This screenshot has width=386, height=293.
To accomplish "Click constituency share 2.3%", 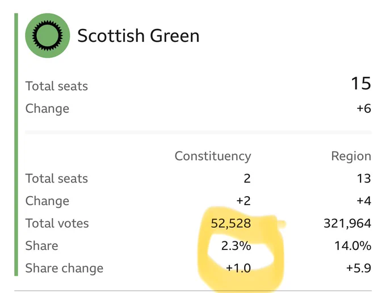I will tap(236, 246).
